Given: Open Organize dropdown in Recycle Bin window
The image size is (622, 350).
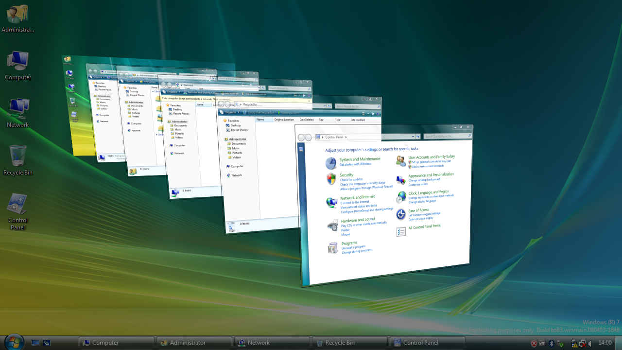Looking at the screenshot, I should point(231,112).
